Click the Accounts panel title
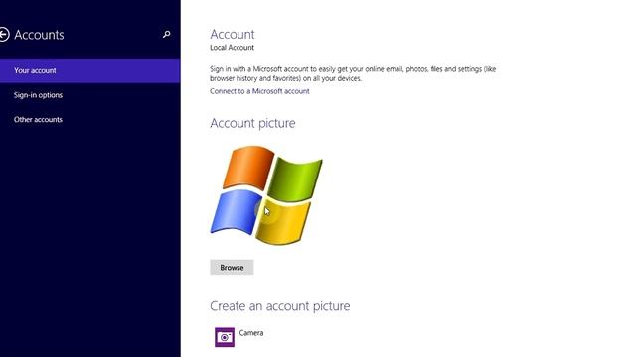The height and width of the screenshot is (357, 636). tap(39, 35)
